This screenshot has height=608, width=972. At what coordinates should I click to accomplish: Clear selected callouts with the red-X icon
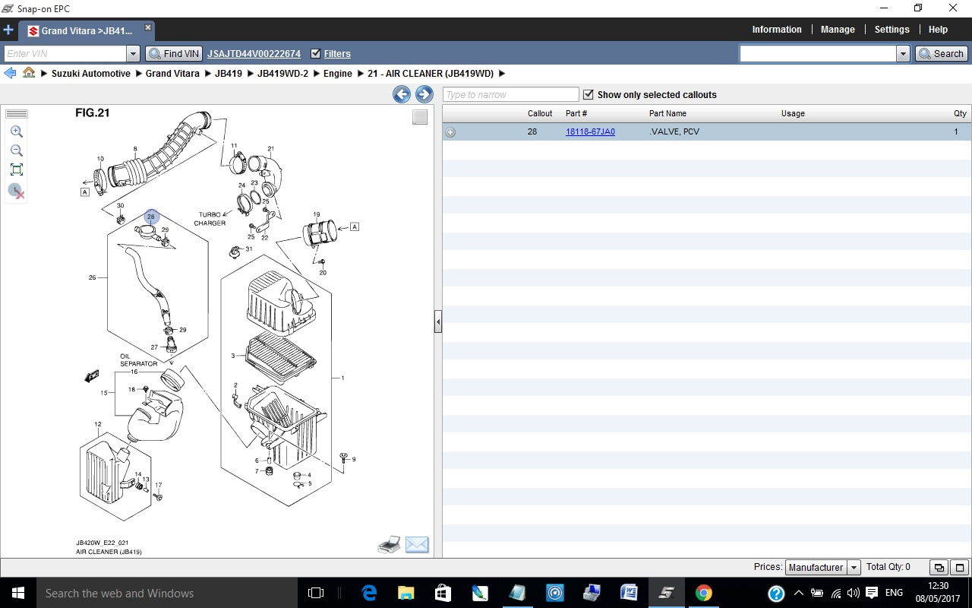tap(17, 191)
